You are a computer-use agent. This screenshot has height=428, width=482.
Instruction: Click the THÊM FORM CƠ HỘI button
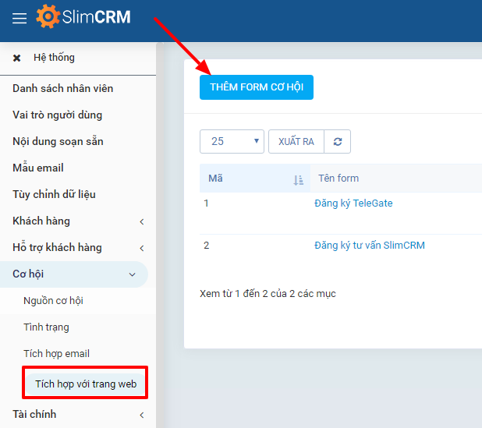tap(257, 87)
